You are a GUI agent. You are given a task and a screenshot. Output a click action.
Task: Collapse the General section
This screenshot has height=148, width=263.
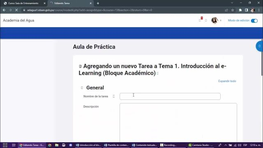point(82,88)
